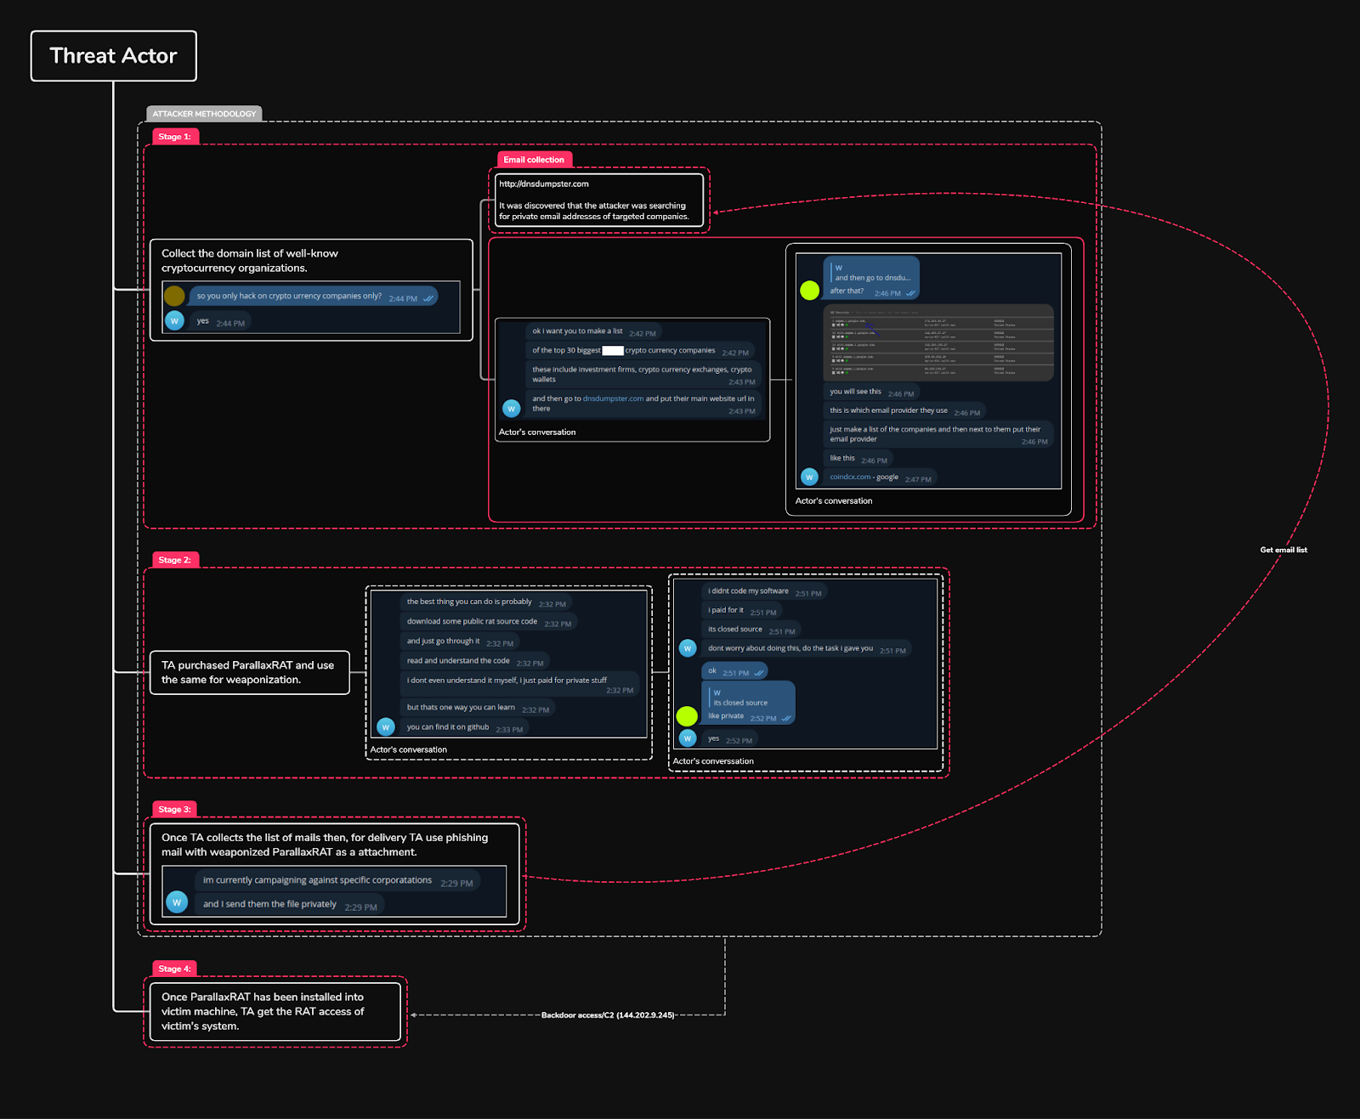The height and width of the screenshot is (1119, 1360).
Task: Click the W avatar next to the 'yes 2:52 PM' reply
Action: tap(688, 738)
